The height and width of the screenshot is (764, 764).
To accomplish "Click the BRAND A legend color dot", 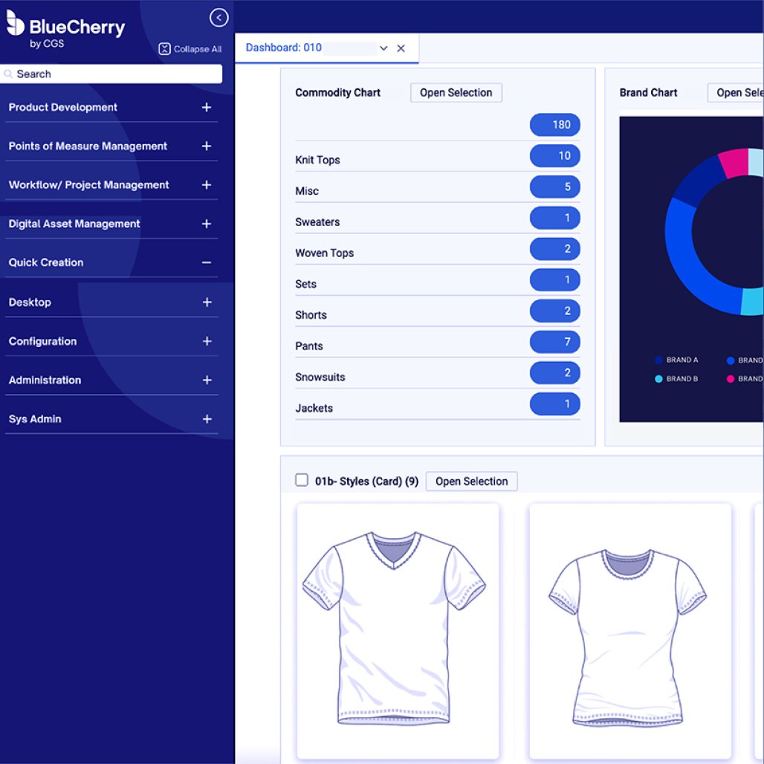I will point(658,360).
